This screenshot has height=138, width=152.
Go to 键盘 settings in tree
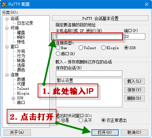(x=21, y=32)
